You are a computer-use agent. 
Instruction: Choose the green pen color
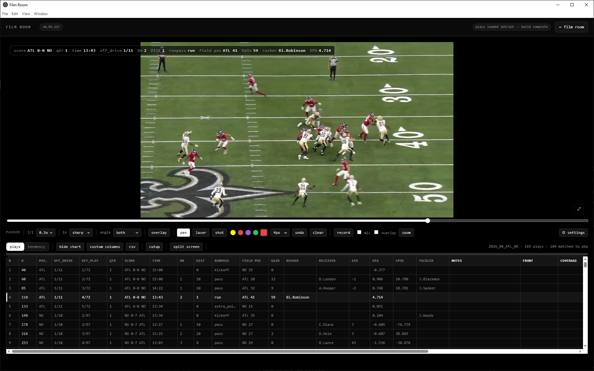(256, 233)
